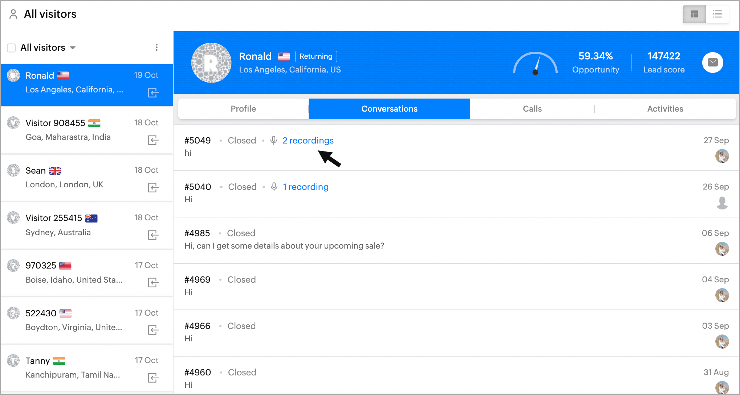Viewport: 740px width, 395px height.
Task: Click the opportunity gauge meter
Action: click(x=535, y=64)
